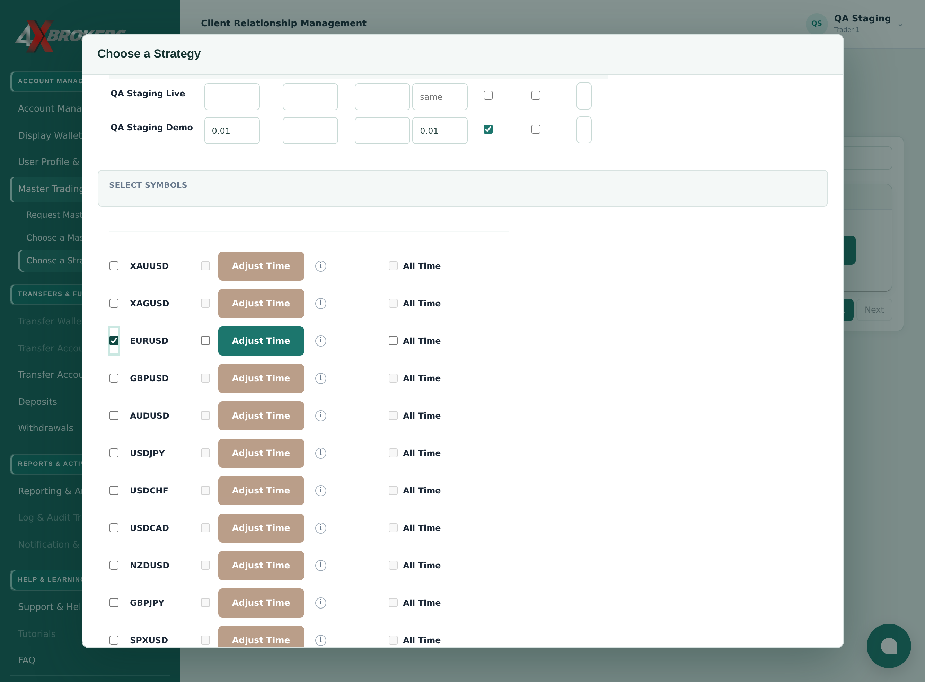This screenshot has height=682, width=925.
Task: Tick the GBPUSD symbol checkbox
Action: pyautogui.click(x=114, y=378)
